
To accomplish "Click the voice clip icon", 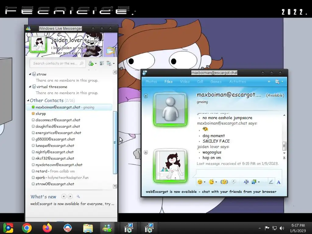I will (x=234, y=182).
